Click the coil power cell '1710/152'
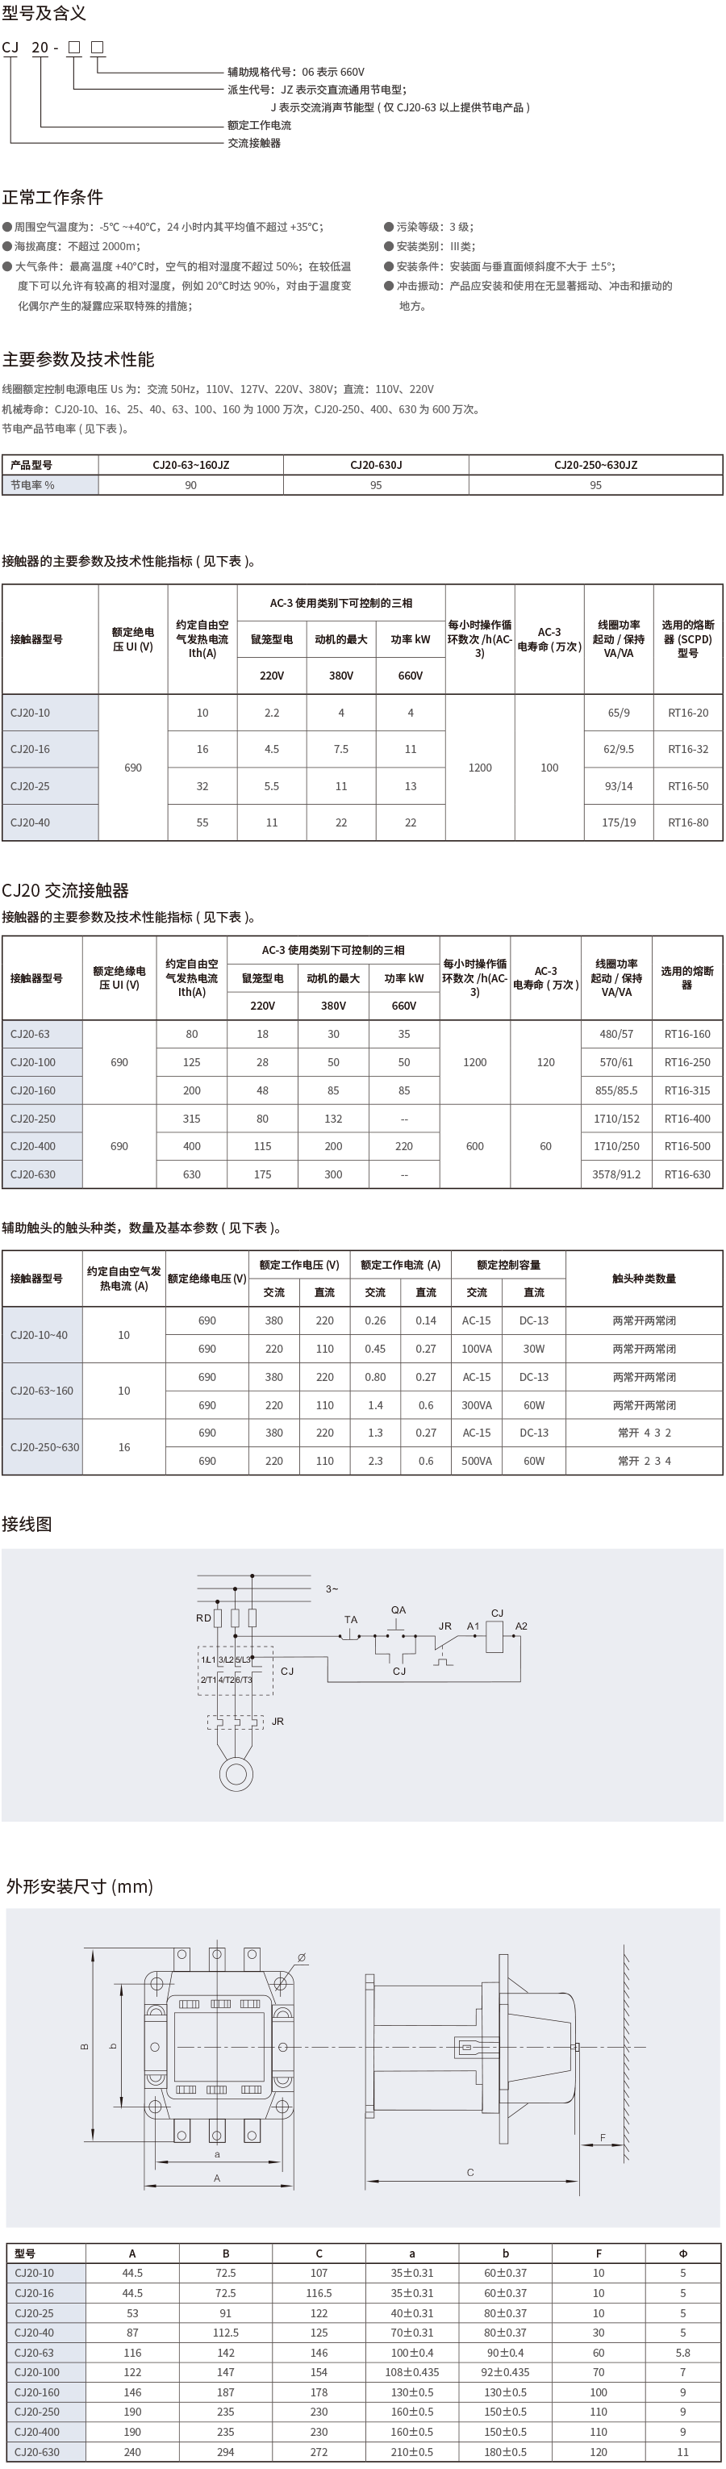726x2469 pixels. pos(617,1119)
